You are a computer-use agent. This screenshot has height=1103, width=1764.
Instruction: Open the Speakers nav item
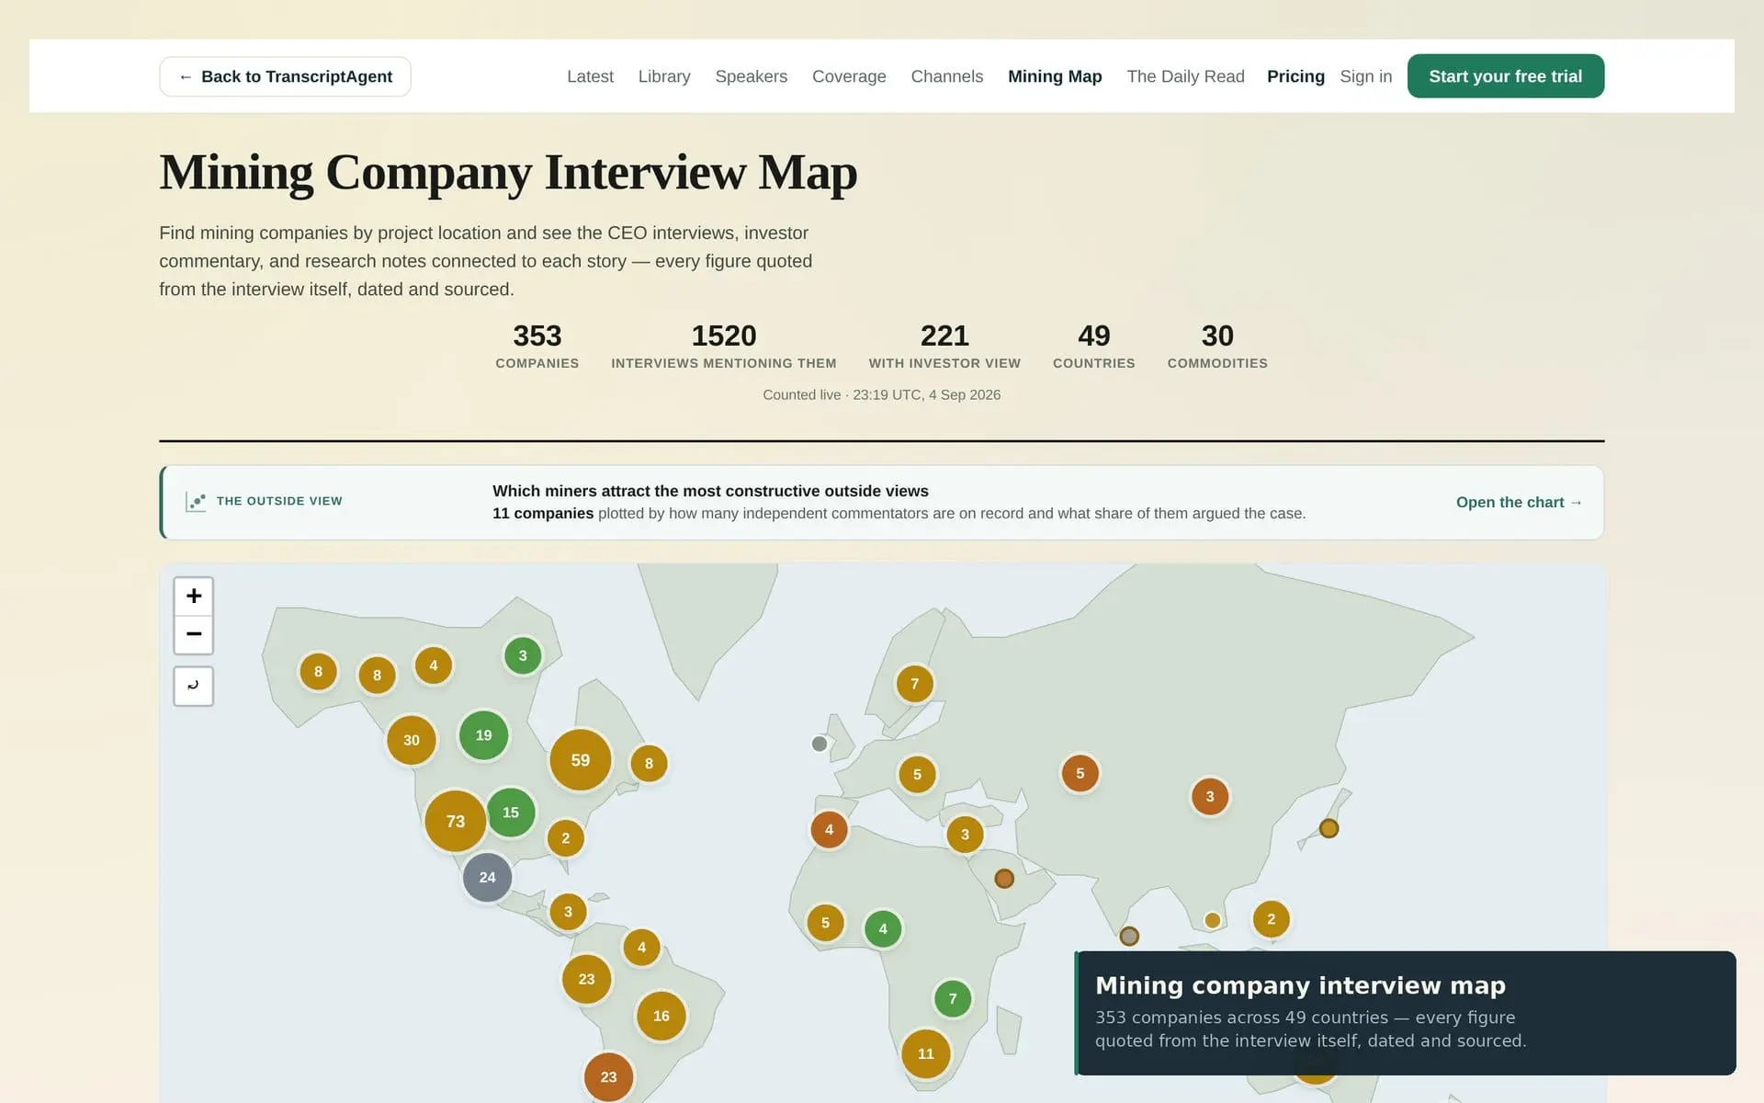(x=751, y=76)
